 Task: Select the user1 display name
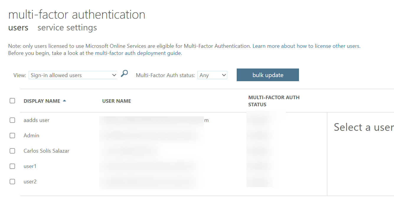[30, 166]
